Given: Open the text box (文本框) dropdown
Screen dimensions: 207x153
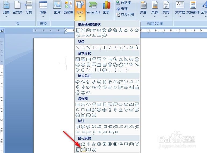Looking at the screenshot, I should coord(180,9).
